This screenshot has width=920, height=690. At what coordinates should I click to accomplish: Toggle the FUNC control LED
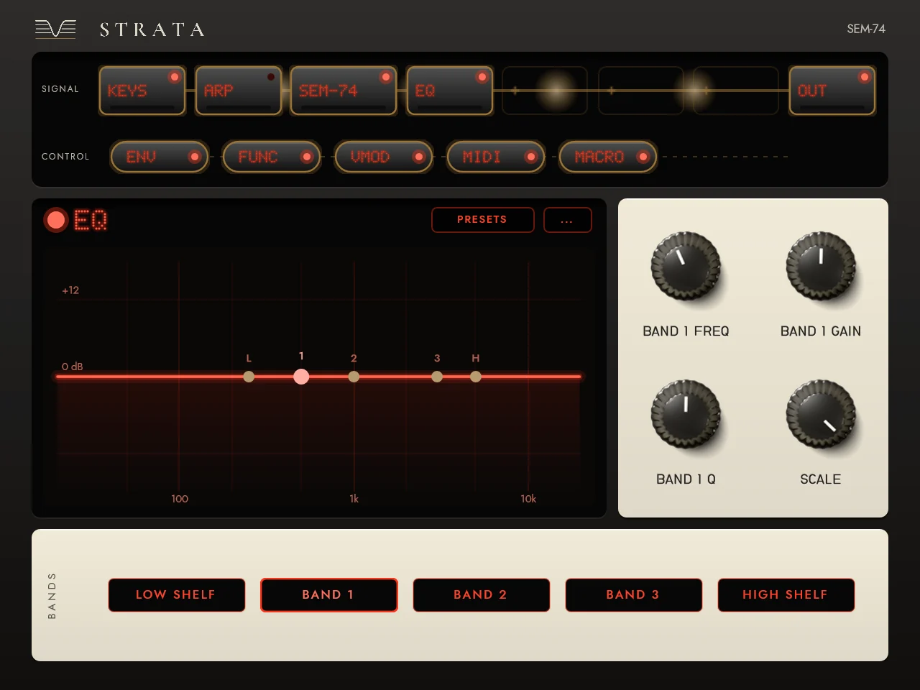coord(307,157)
